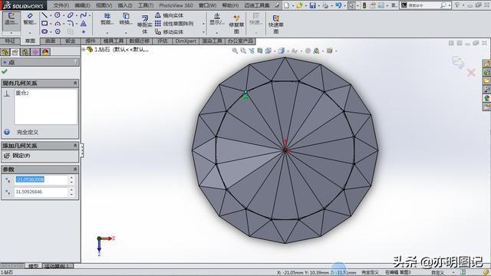Open the PropertyManager tab icon

point(15,52)
